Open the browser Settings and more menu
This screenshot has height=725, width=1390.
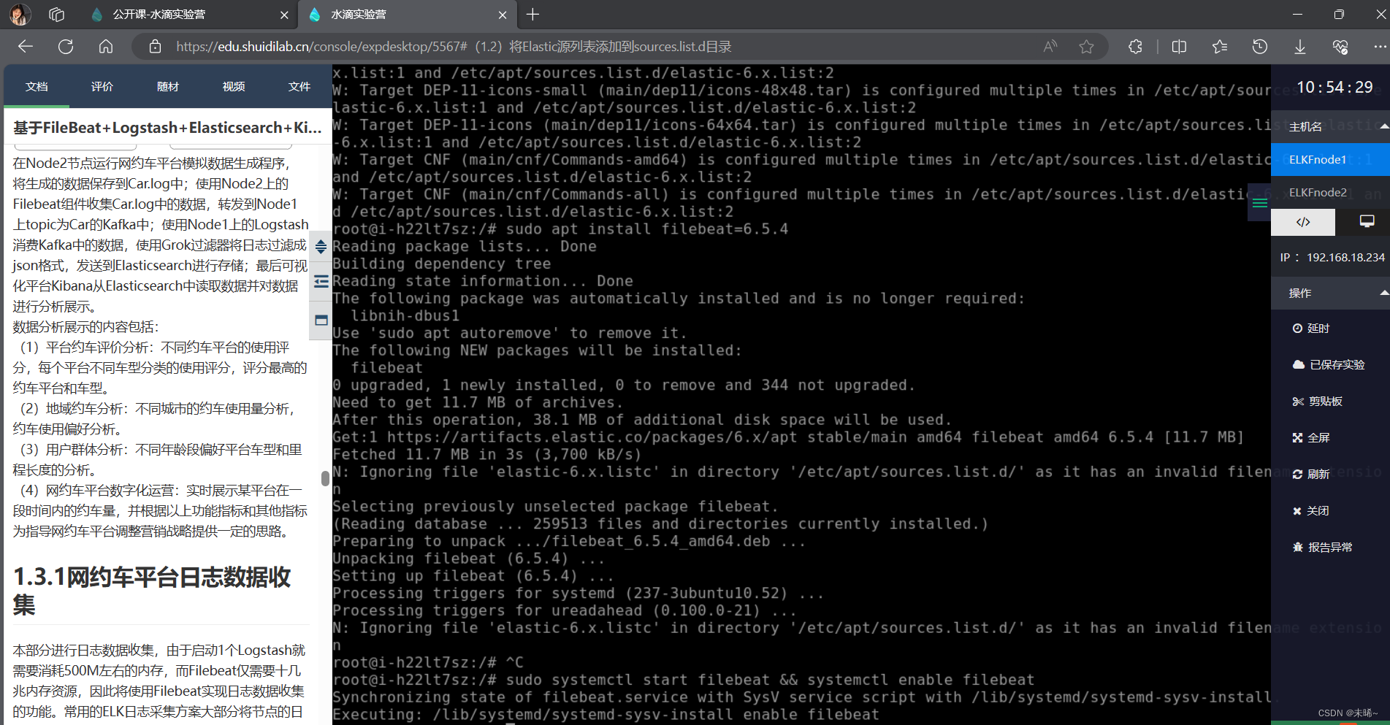coord(1379,47)
